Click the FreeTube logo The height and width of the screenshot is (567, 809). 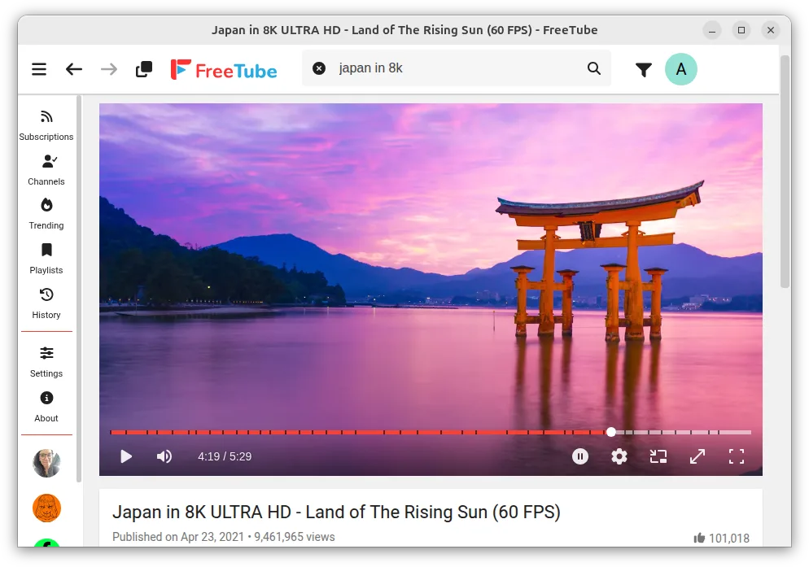[x=224, y=70]
